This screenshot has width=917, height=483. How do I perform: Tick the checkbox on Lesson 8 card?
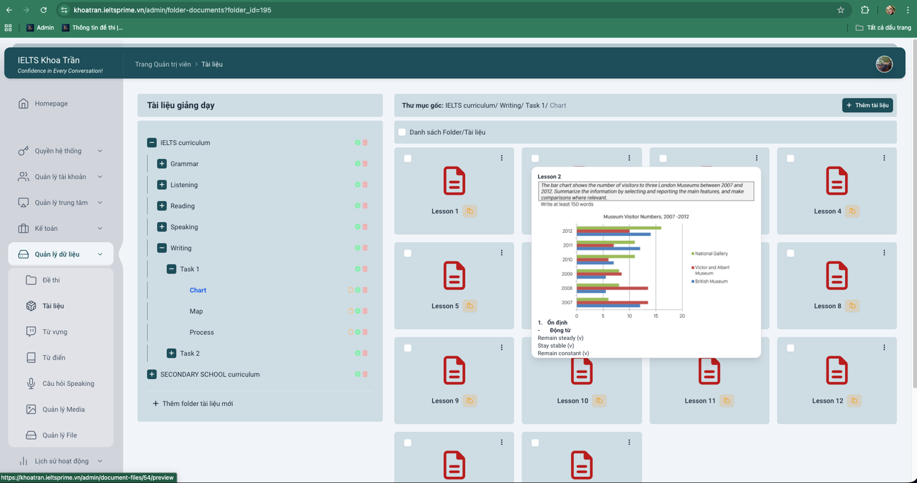point(790,253)
